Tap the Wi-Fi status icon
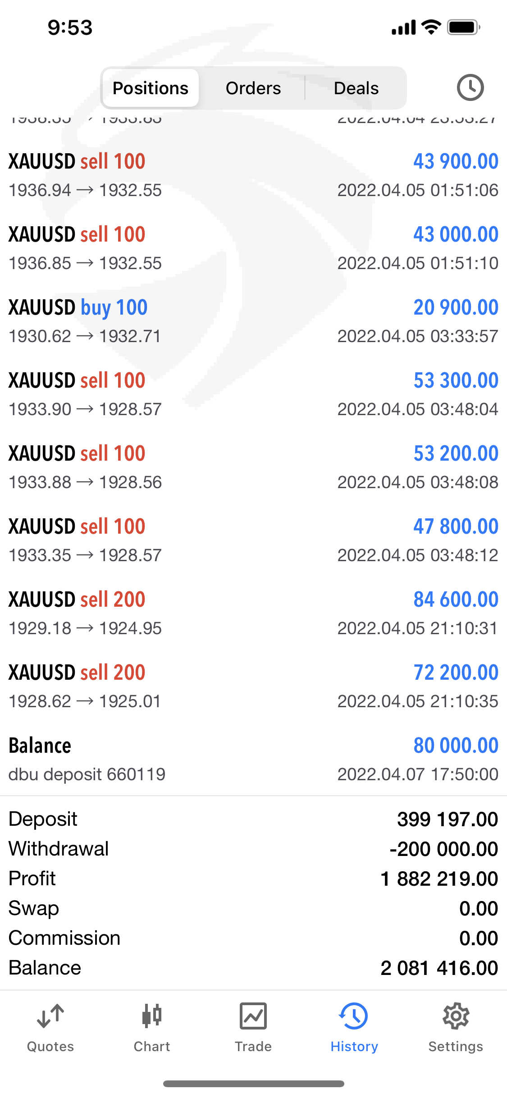The width and height of the screenshot is (507, 1098). tap(431, 27)
